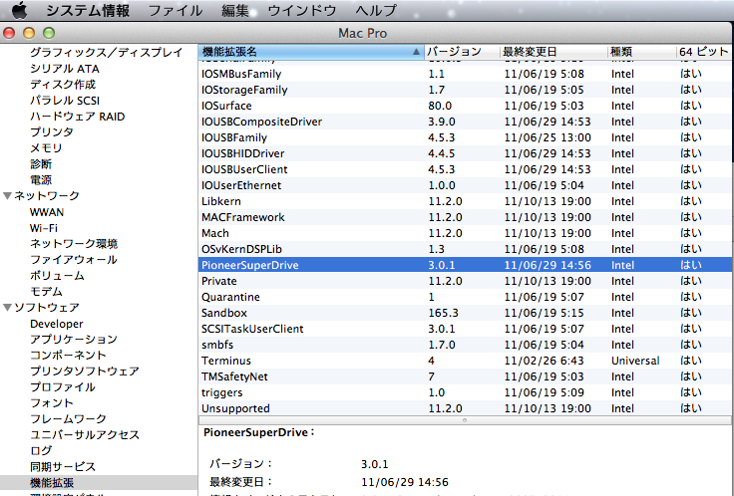Select the smbfs row

[x=465, y=344]
